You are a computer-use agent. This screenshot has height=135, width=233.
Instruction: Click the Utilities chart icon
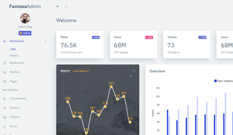[x=5, y=117]
